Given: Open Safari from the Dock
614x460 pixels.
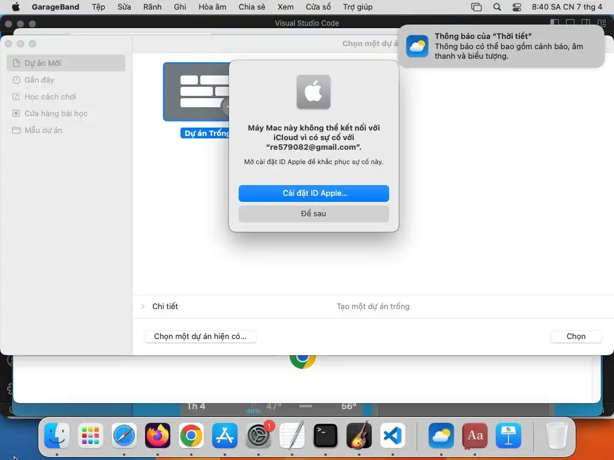Looking at the screenshot, I should (x=124, y=435).
